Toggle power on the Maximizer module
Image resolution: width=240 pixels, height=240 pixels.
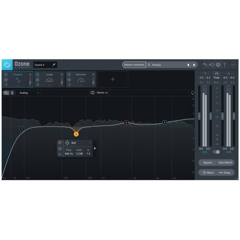click(x=69, y=74)
